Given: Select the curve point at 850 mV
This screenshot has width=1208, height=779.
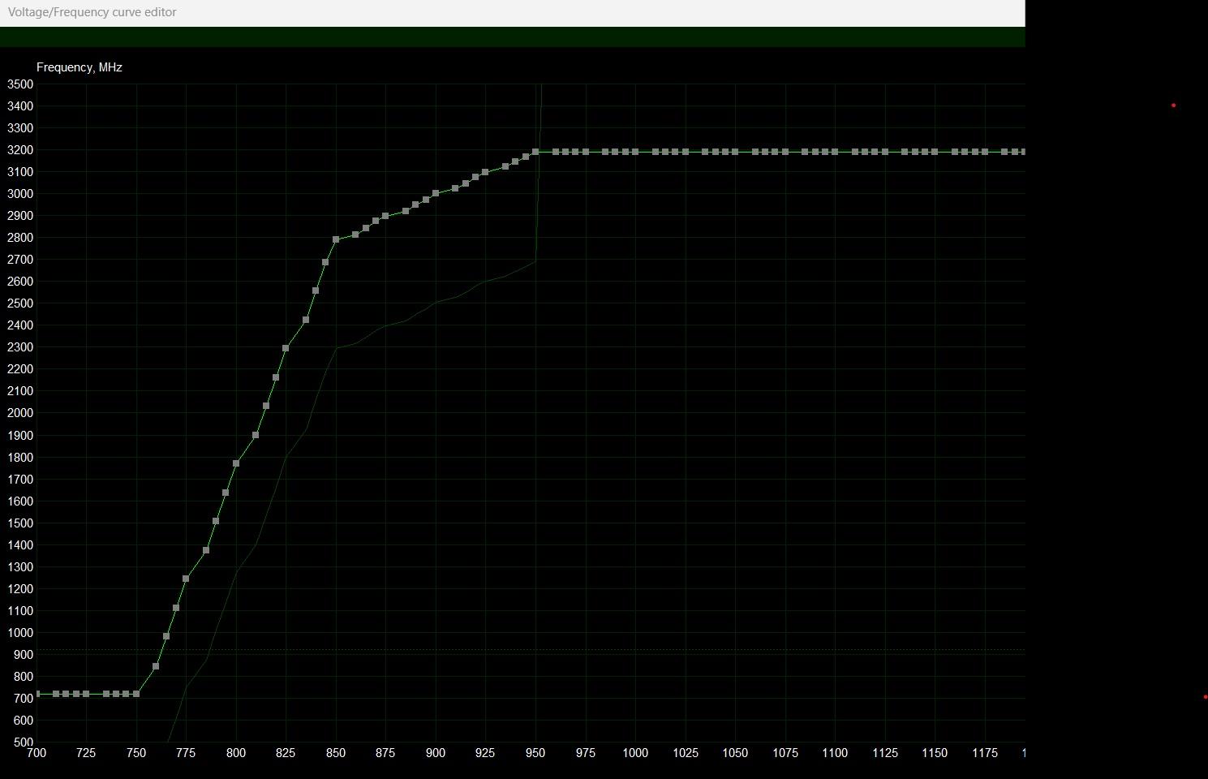Looking at the screenshot, I should pyautogui.click(x=336, y=240).
